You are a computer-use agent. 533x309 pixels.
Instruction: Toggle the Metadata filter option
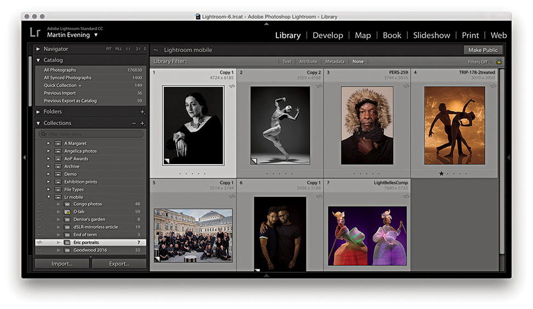334,61
